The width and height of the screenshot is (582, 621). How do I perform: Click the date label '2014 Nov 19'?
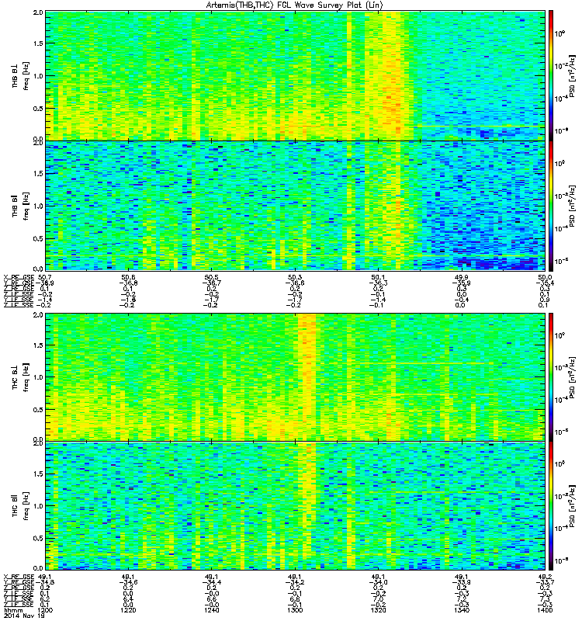click(x=23, y=616)
